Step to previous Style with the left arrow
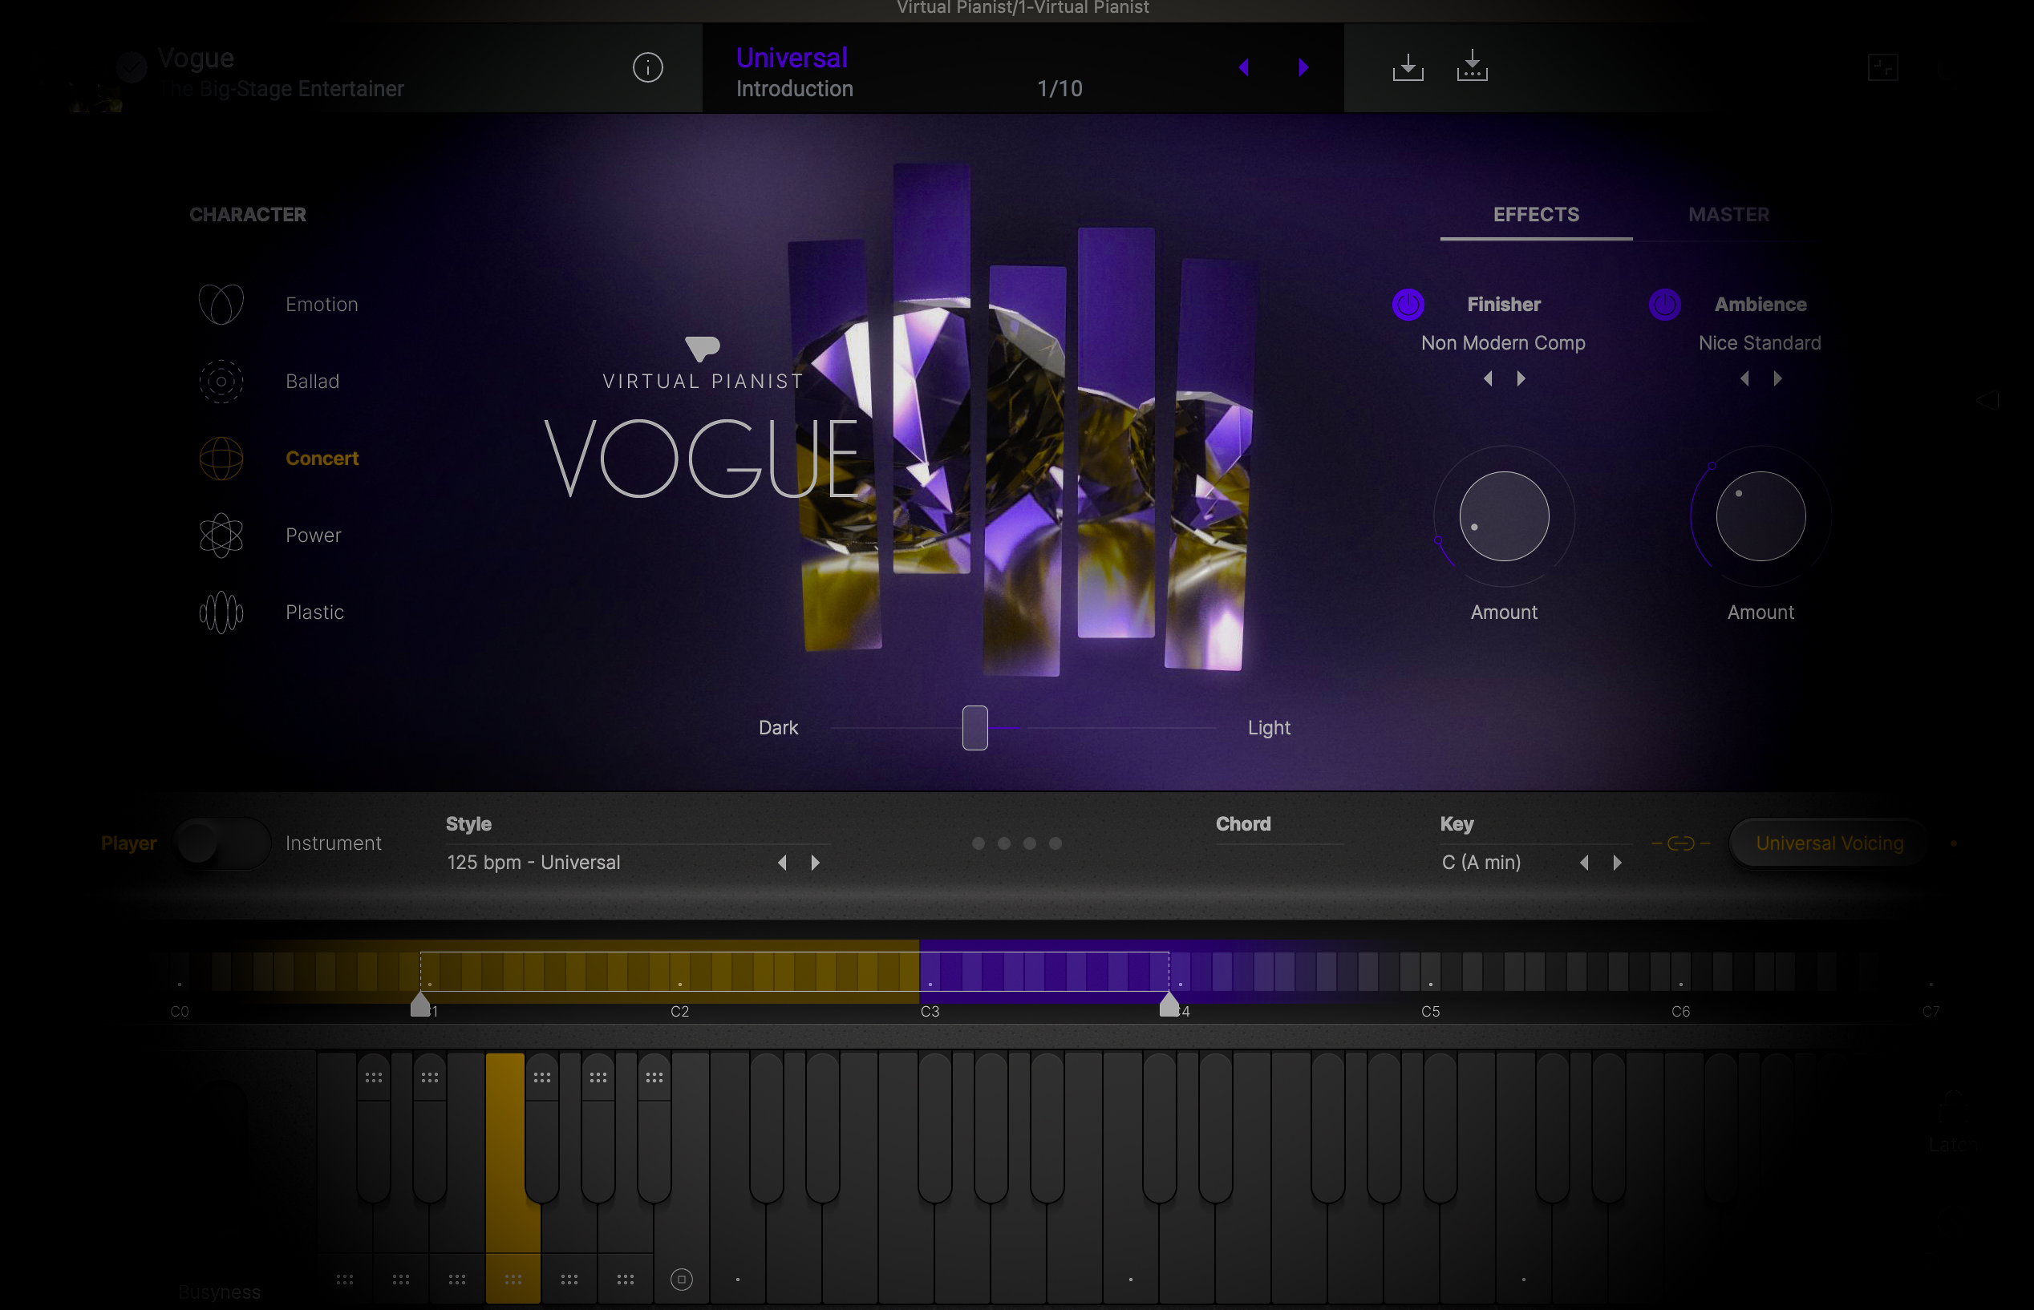Screen dimensions: 2034x1310 coord(782,863)
